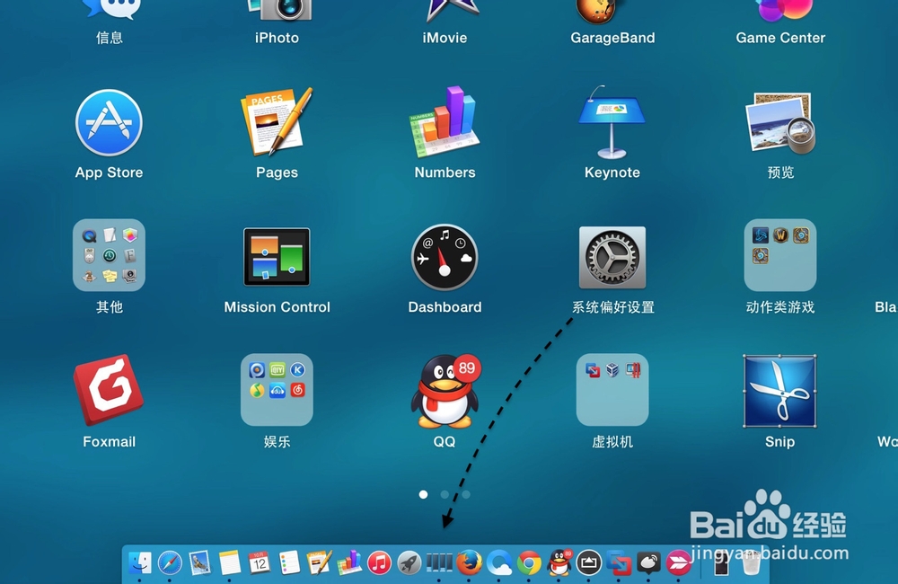Click the AirPlay-style round icon in Dock

coord(589,562)
